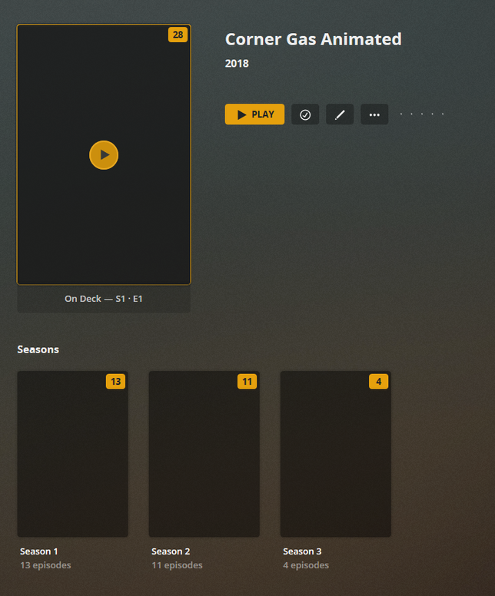This screenshot has width=495, height=596.
Task: Open the Season 1 poster thumbnail
Action: (73, 454)
